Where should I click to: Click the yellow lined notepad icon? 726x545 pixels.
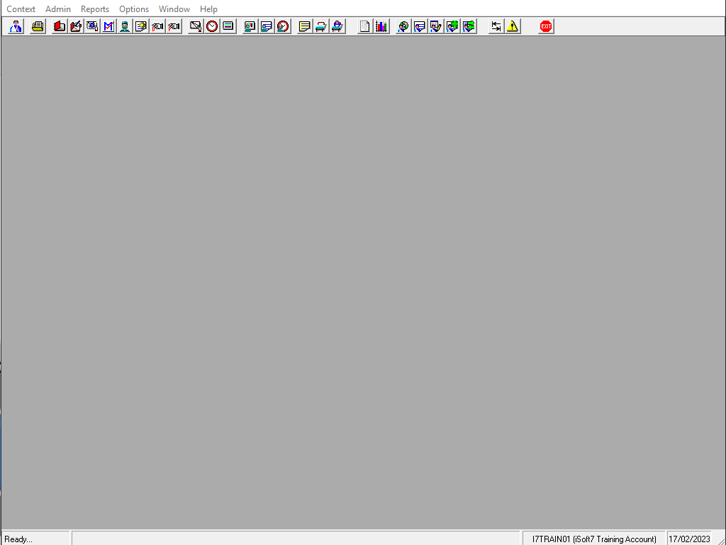click(305, 26)
